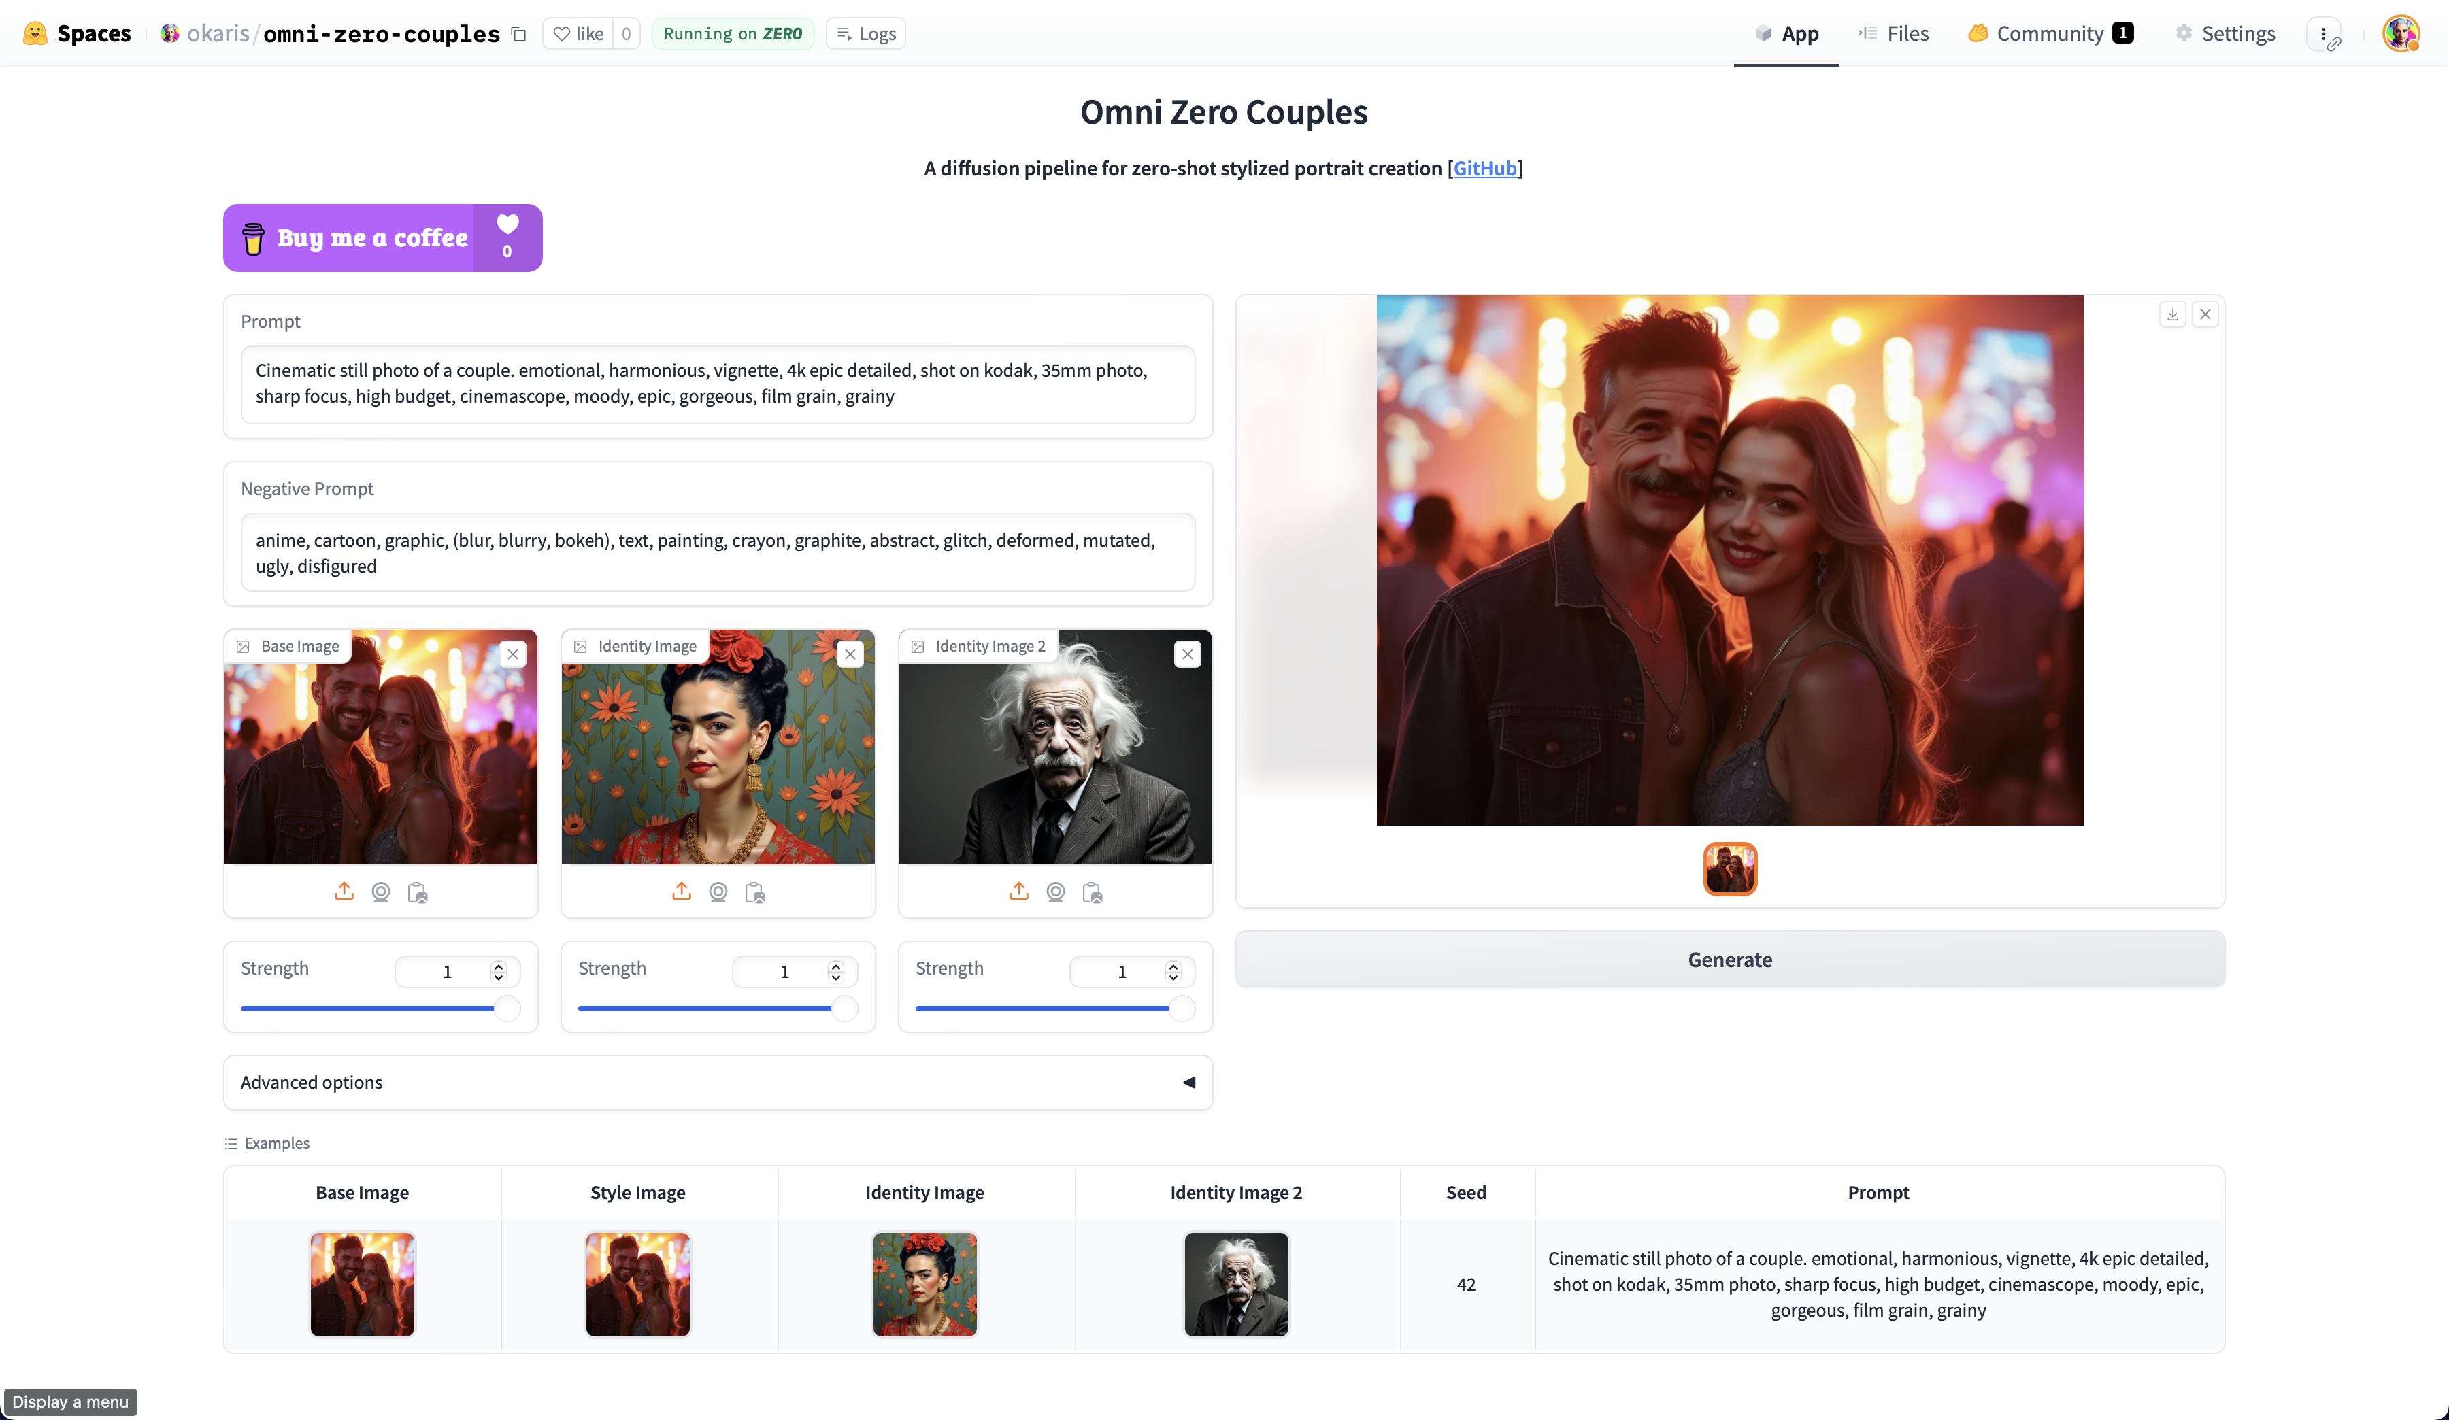The image size is (2449, 1420).
Task: Click the large generated couple image
Action: tap(1730, 560)
